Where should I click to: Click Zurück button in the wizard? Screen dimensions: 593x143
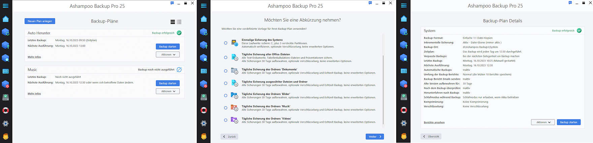point(229,137)
